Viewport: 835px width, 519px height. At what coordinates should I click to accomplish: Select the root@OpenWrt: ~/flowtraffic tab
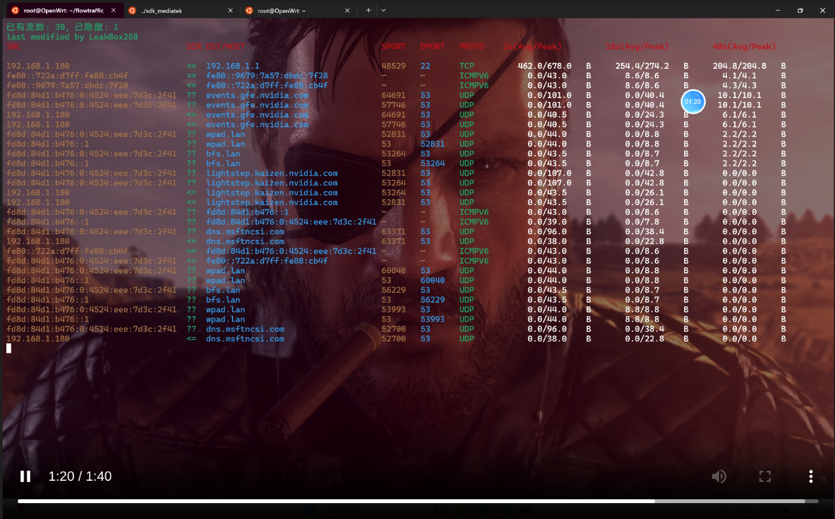coord(63,11)
